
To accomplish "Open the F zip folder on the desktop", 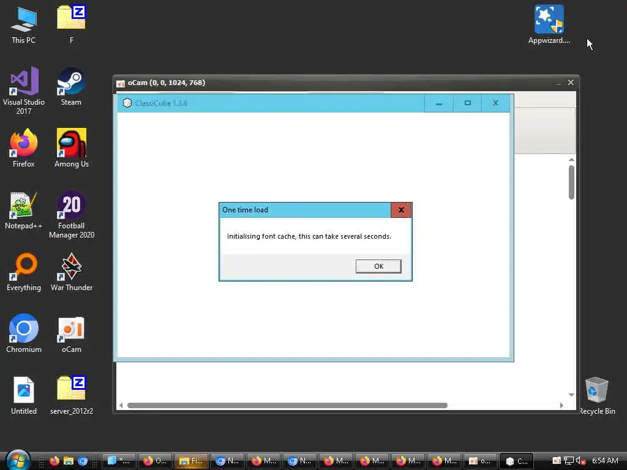I will pyautogui.click(x=71, y=24).
